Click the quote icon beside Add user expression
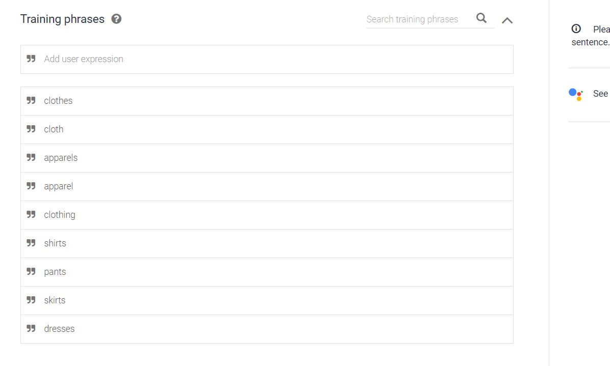610x366 pixels. pyautogui.click(x=31, y=59)
